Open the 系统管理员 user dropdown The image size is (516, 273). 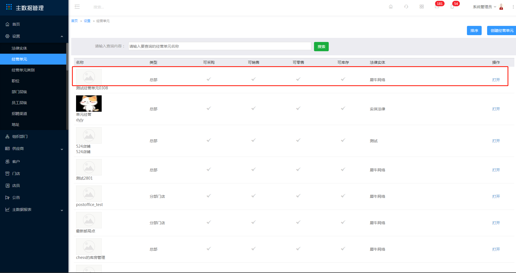pyautogui.click(x=484, y=7)
